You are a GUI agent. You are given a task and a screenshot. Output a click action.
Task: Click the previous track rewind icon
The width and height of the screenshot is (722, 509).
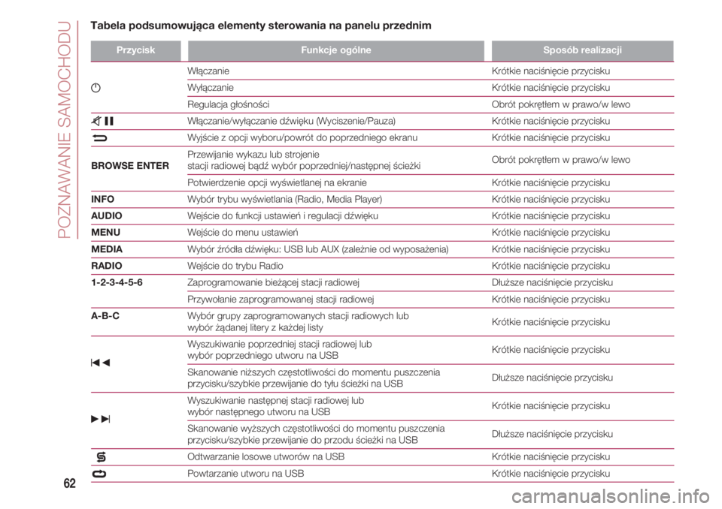pyautogui.click(x=99, y=363)
